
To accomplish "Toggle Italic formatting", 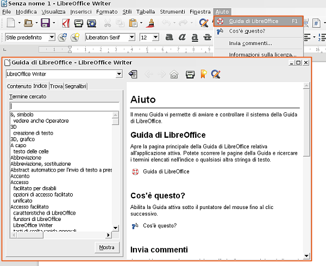I will 182,37.
